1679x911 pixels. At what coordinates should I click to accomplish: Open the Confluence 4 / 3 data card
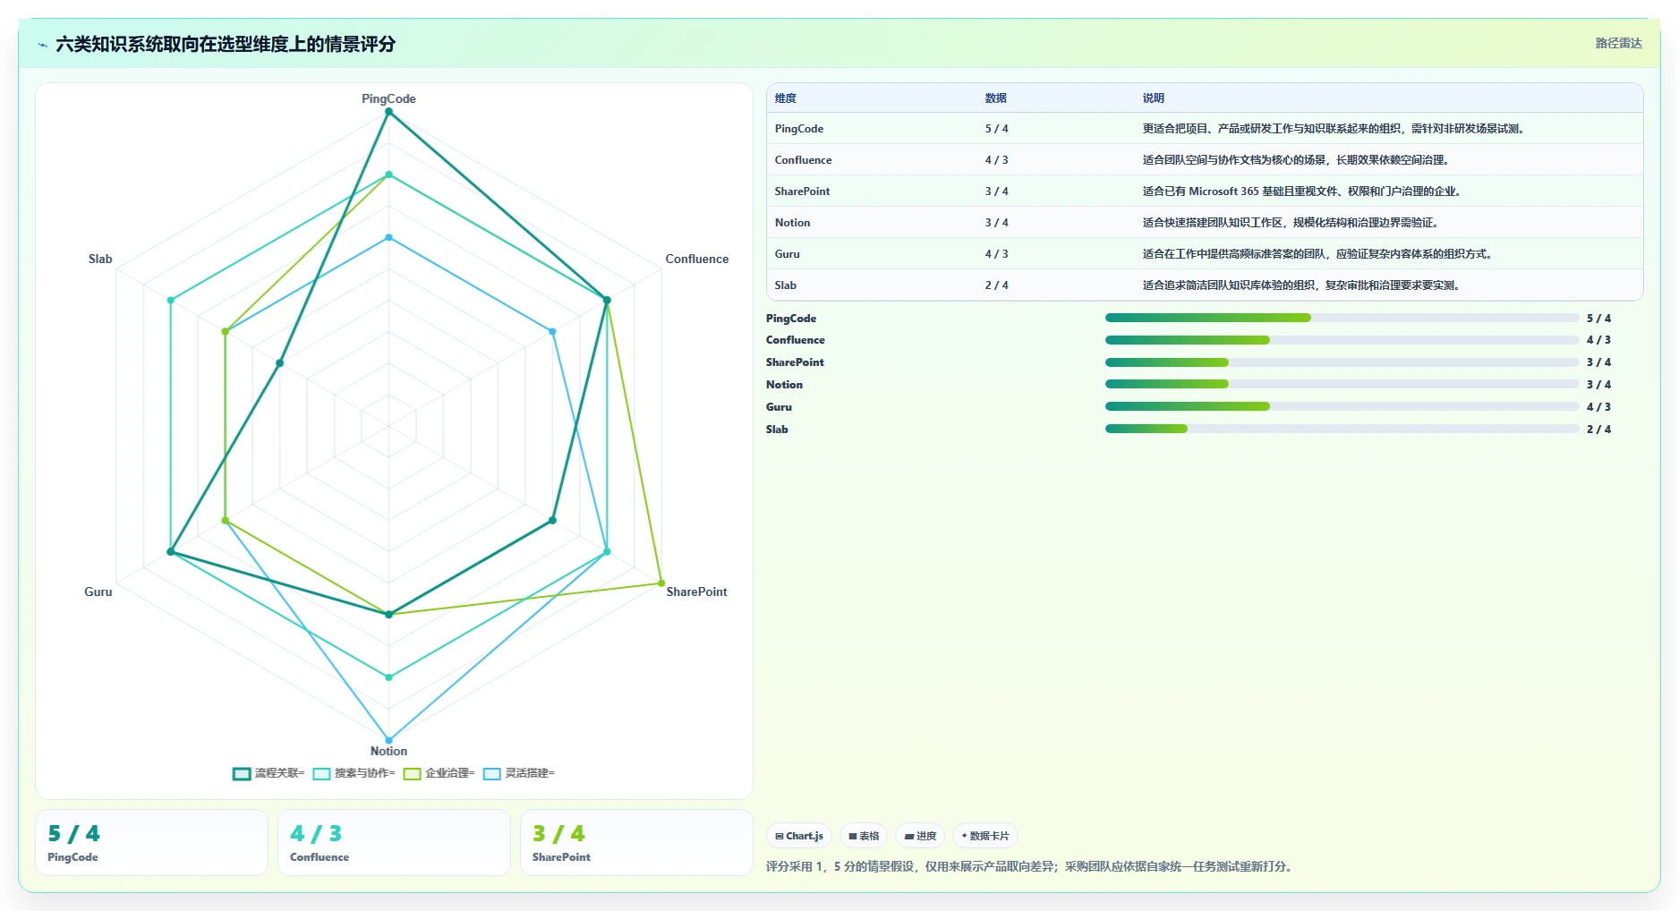(394, 843)
